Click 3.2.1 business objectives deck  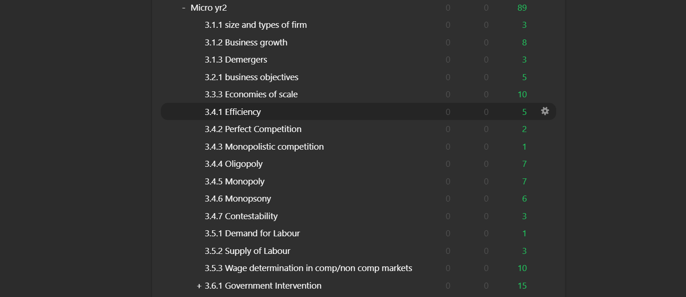pyautogui.click(x=251, y=77)
